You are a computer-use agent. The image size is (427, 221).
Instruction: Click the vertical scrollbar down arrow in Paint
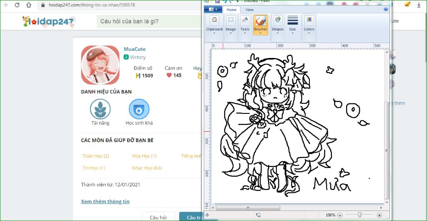(x=387, y=203)
